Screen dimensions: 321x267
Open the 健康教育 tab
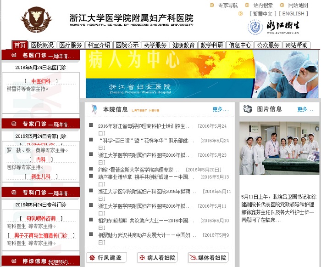(183, 45)
